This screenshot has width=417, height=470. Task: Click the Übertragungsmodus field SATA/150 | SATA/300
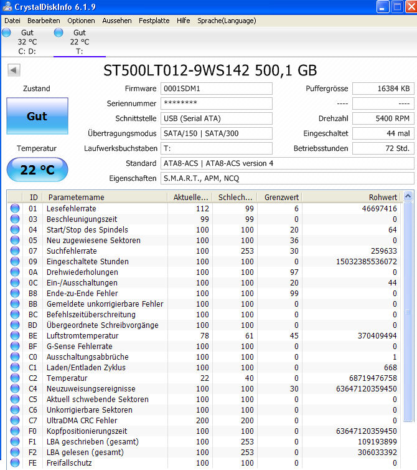pyautogui.click(x=217, y=133)
